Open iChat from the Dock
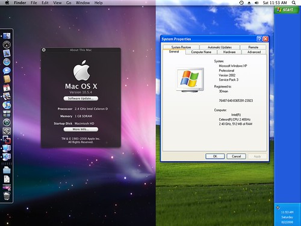301x226 pixels. coord(7,71)
